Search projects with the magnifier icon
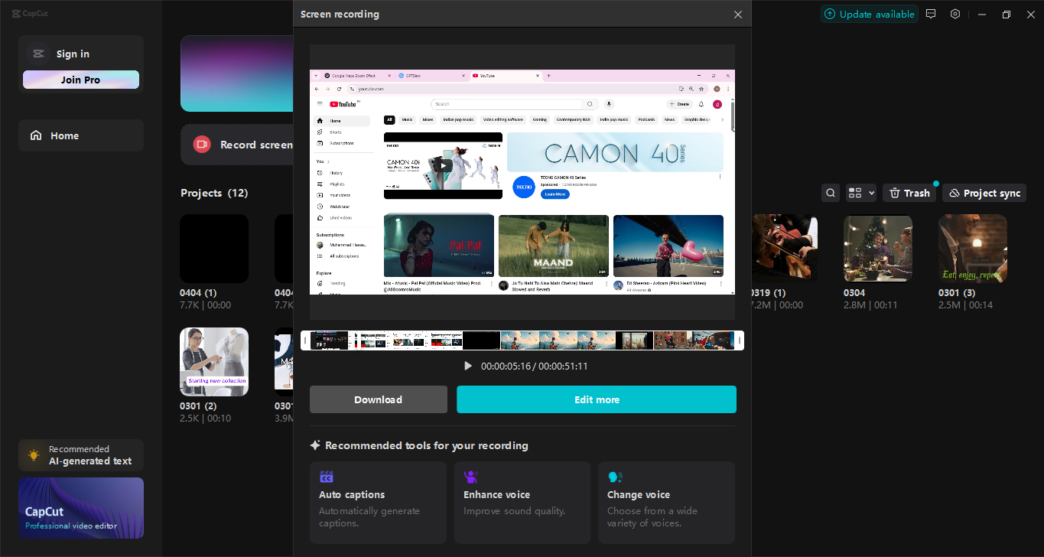Image resolution: width=1044 pixels, height=557 pixels. pyautogui.click(x=831, y=193)
